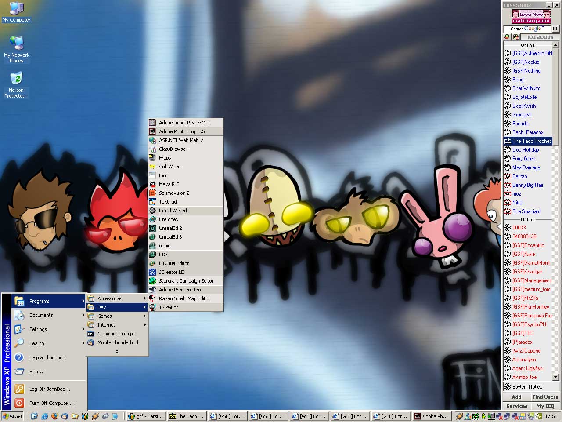
Task: Open ClassBrowser from the Dev submenu
Action: tap(186, 149)
